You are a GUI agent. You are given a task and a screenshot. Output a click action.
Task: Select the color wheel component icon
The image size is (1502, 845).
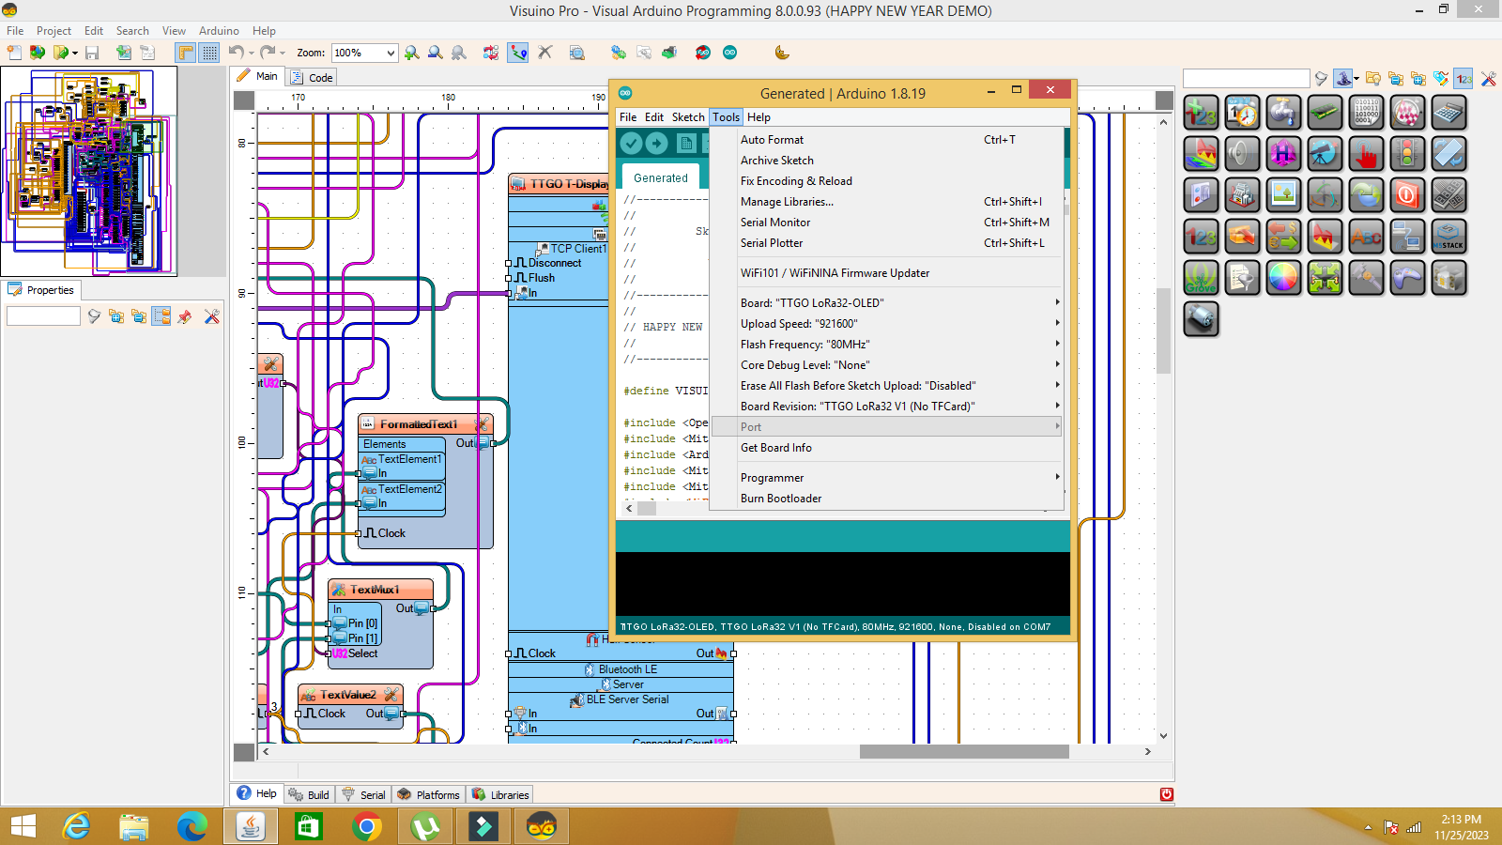tap(1283, 277)
